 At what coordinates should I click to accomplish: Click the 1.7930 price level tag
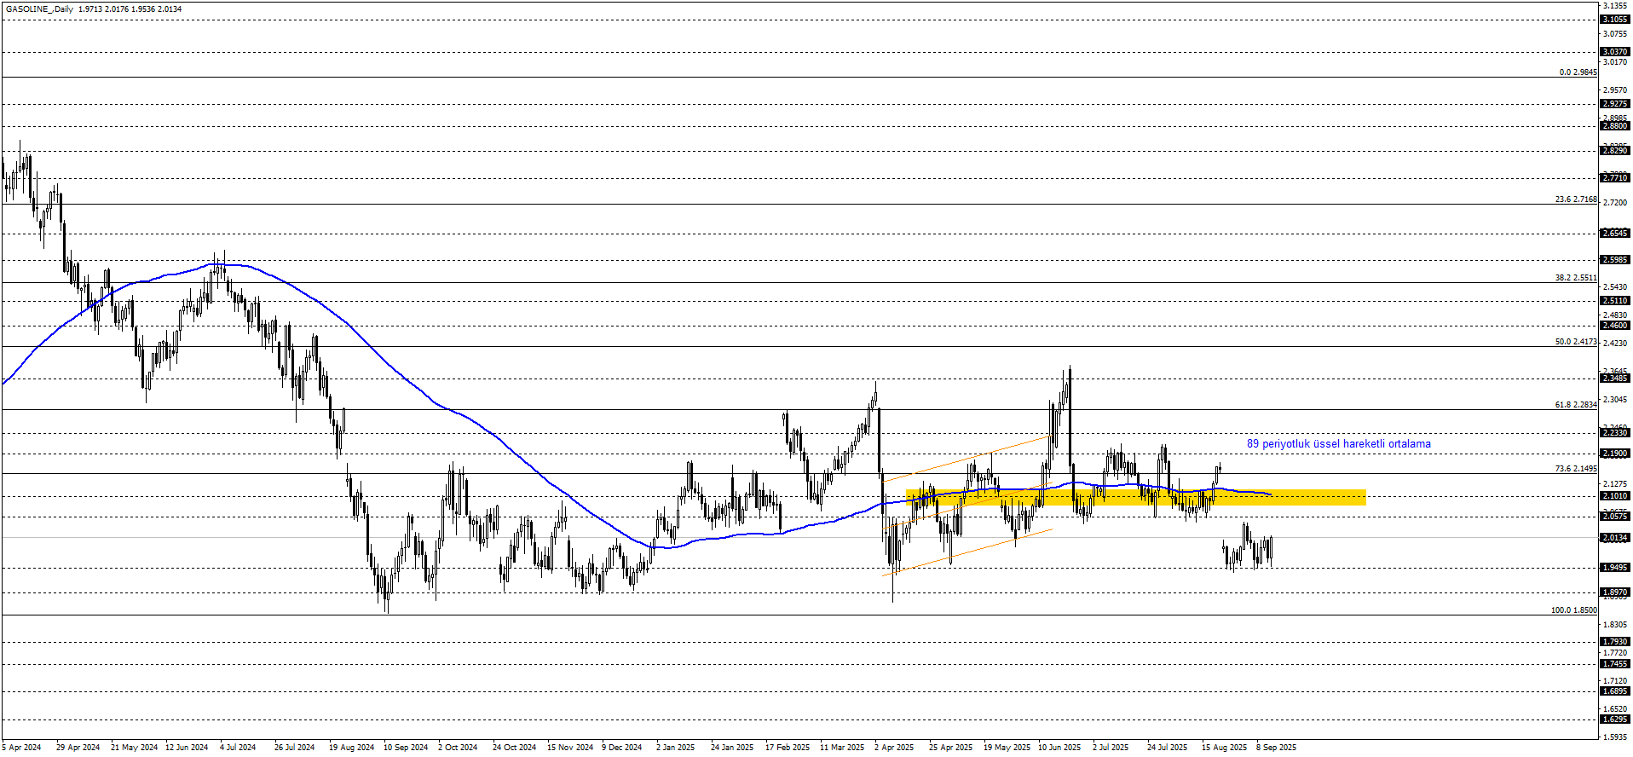[1615, 642]
